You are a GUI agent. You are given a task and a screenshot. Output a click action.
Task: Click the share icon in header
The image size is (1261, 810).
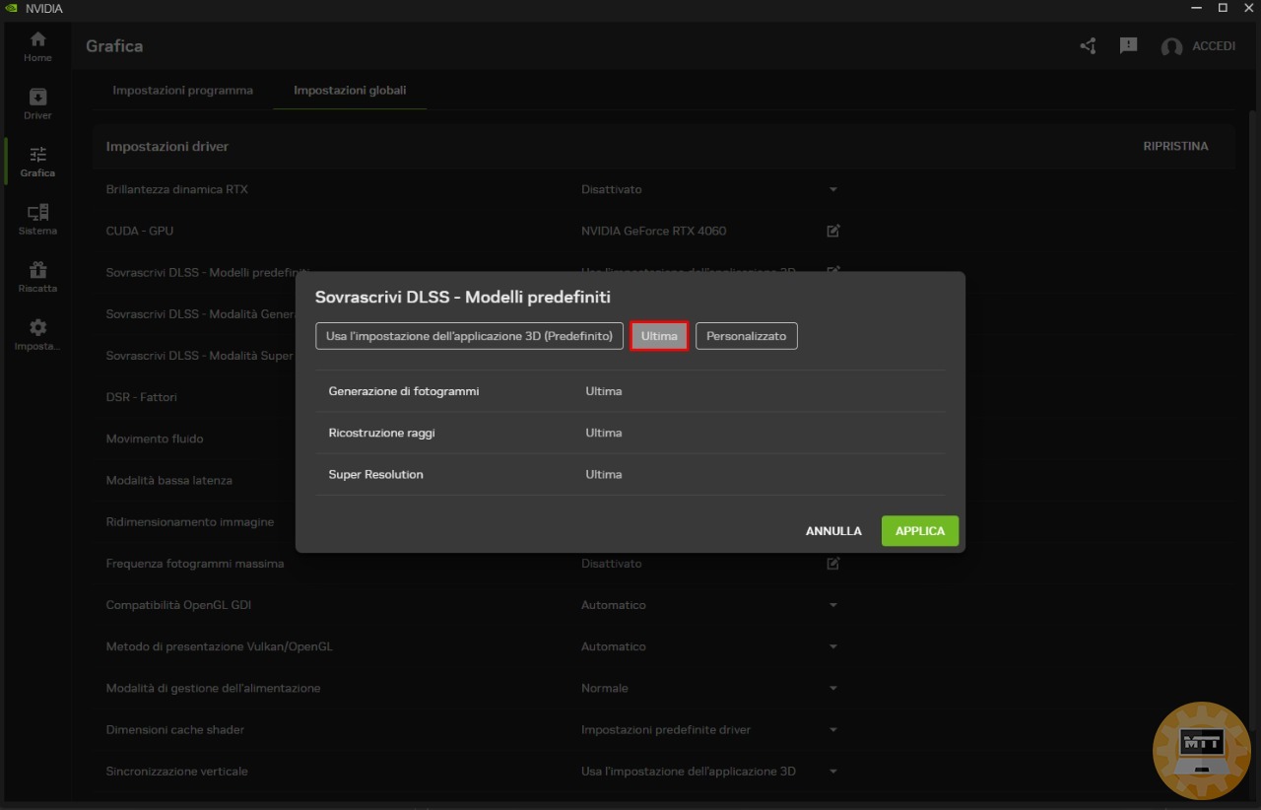tap(1088, 46)
